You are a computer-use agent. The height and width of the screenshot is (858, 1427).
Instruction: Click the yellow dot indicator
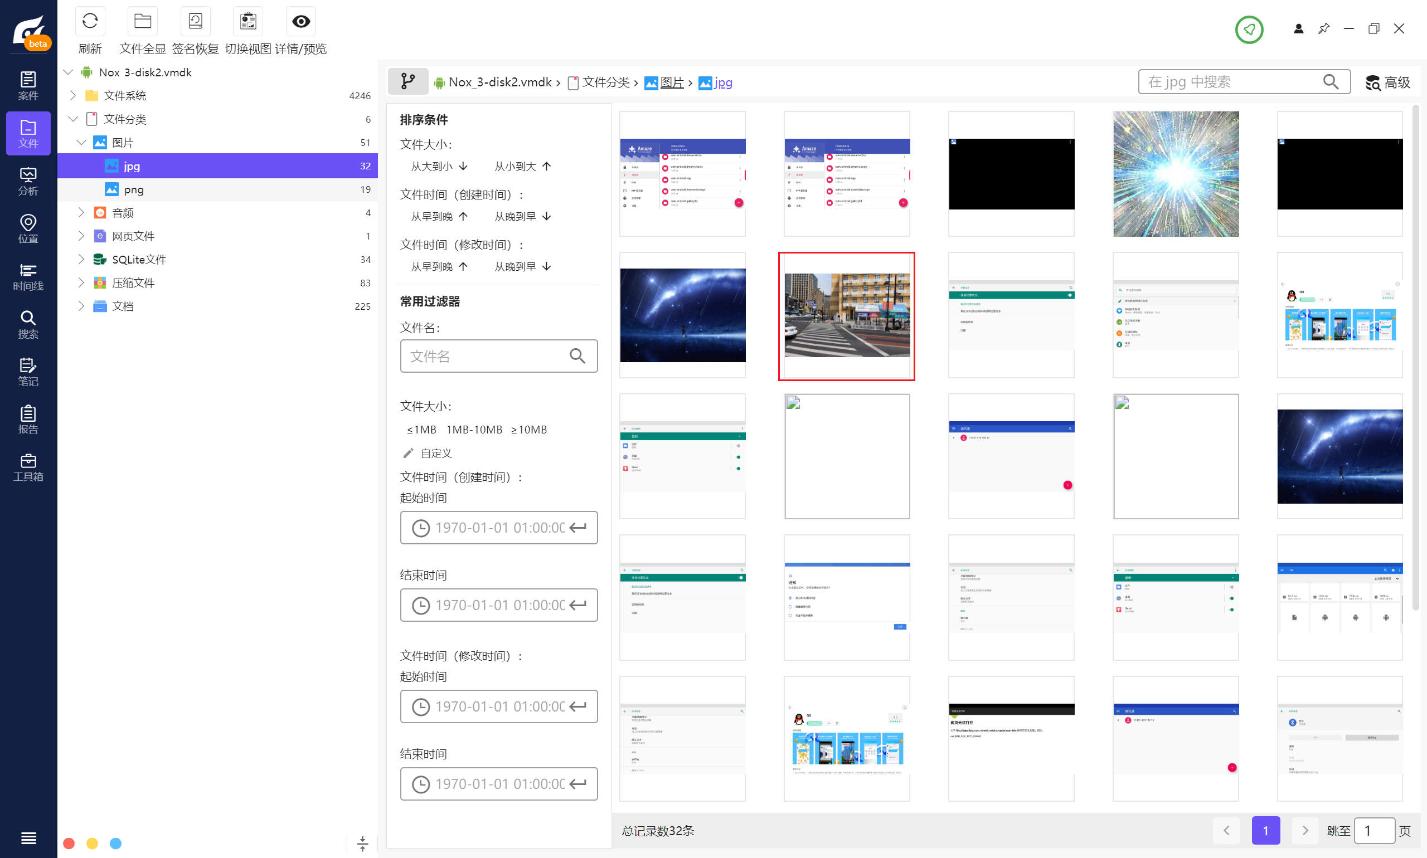(x=92, y=843)
